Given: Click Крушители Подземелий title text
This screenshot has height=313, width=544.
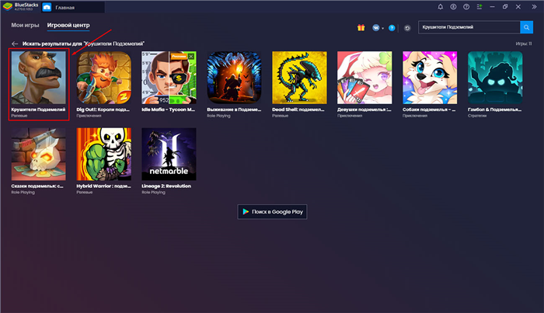Looking at the screenshot, I should (x=38, y=110).
